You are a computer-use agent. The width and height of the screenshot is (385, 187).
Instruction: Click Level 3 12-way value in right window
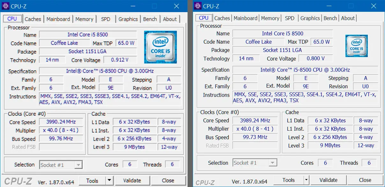pyautogui.click(x=366, y=146)
